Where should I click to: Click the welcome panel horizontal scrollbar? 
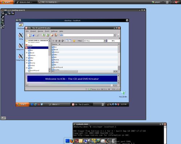point(71,85)
